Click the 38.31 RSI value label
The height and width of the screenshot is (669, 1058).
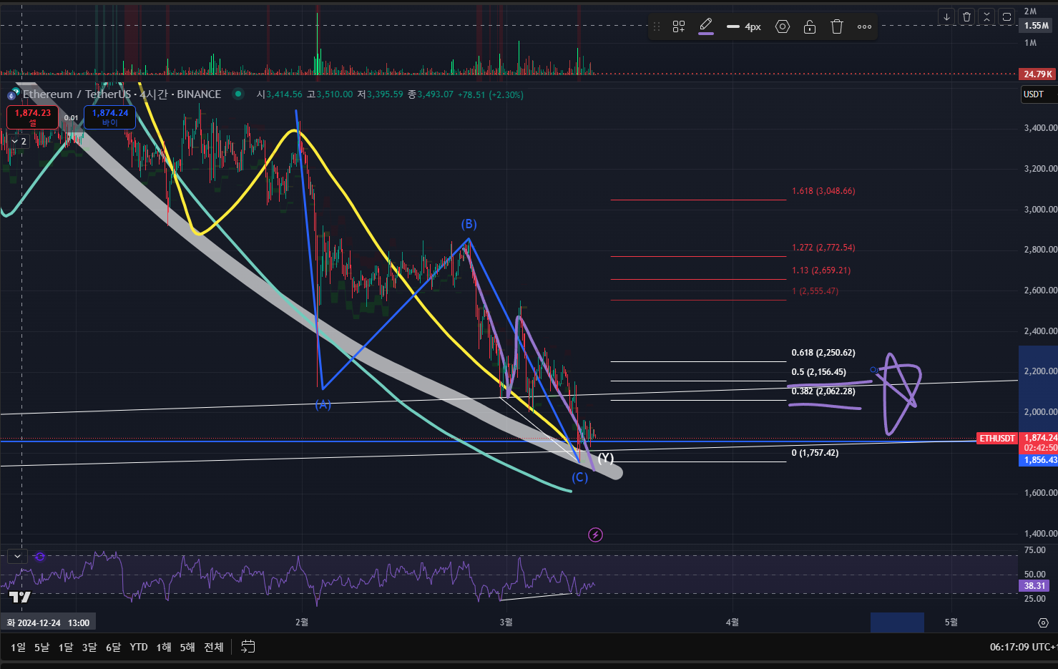[x=1034, y=585]
